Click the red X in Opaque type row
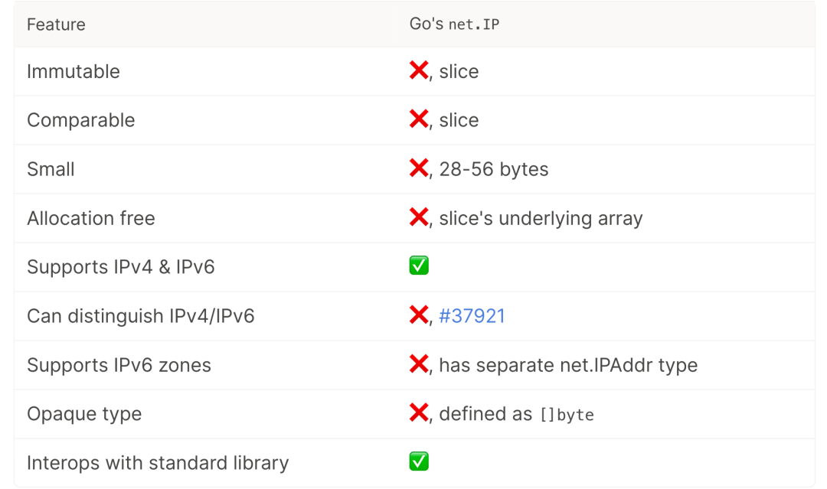 419,413
